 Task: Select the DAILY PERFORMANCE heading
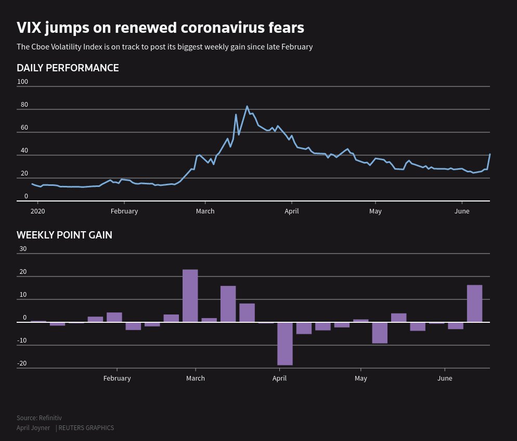pos(68,68)
